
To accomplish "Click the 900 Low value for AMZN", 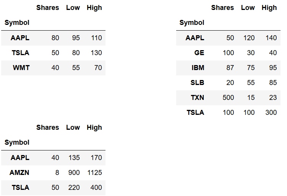I will (x=74, y=173).
